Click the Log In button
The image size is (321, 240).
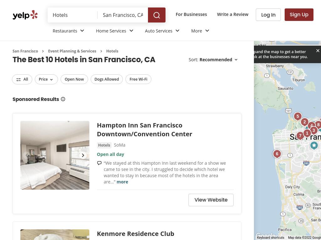268,15
